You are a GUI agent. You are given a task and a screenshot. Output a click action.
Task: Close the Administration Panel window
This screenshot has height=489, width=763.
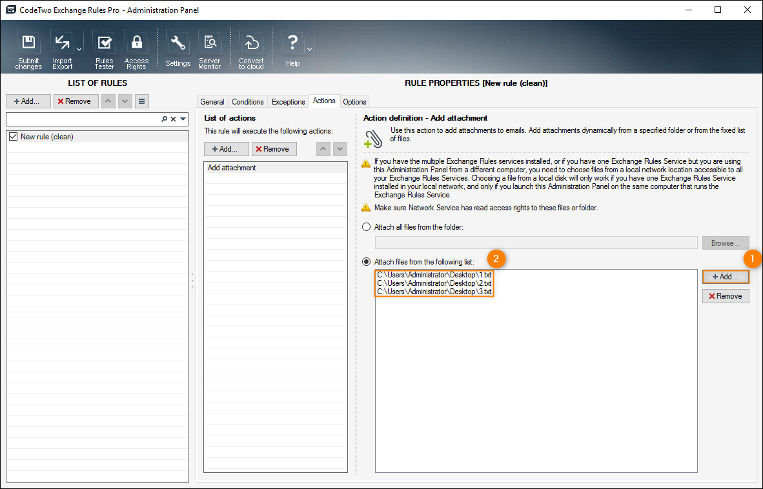coord(748,10)
